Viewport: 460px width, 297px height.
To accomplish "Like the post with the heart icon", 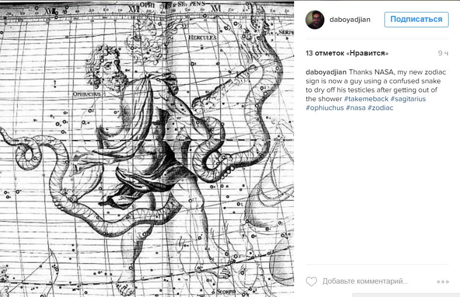I will pos(311,282).
